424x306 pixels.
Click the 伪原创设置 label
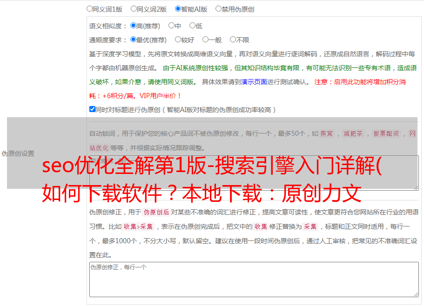18,153
